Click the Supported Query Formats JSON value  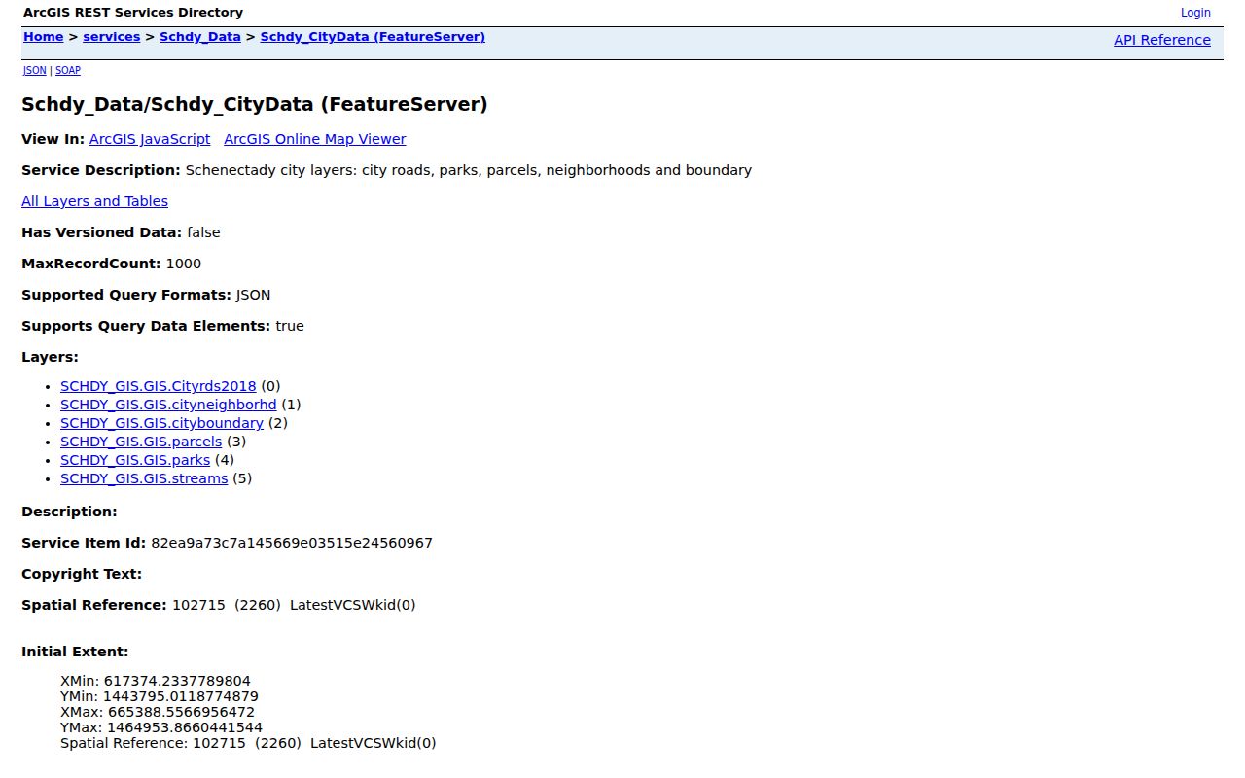coord(253,295)
